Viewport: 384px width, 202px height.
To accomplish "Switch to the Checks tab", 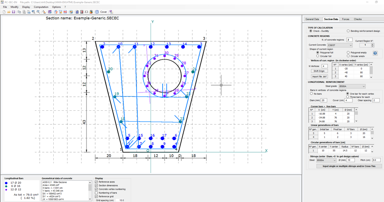I will pos(358,19).
